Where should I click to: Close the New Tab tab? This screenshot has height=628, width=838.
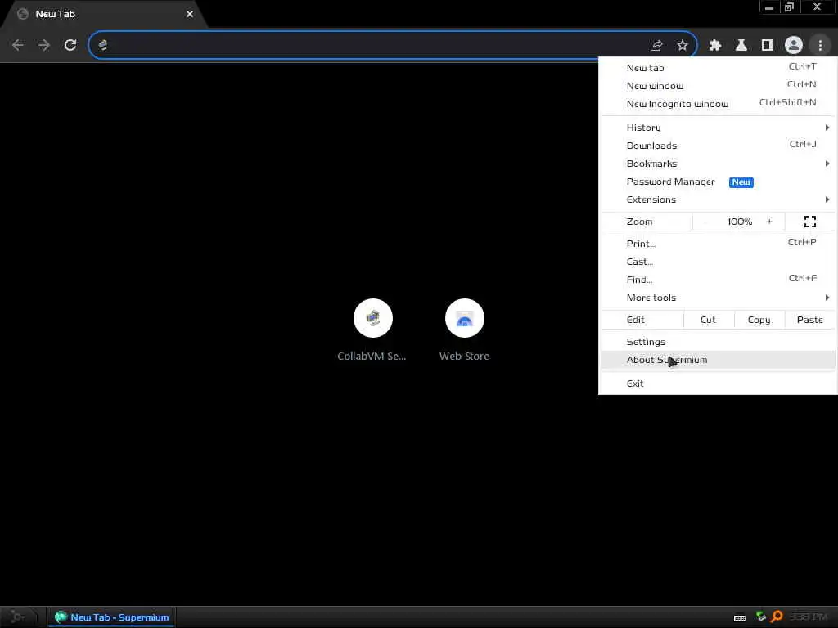coord(190,14)
